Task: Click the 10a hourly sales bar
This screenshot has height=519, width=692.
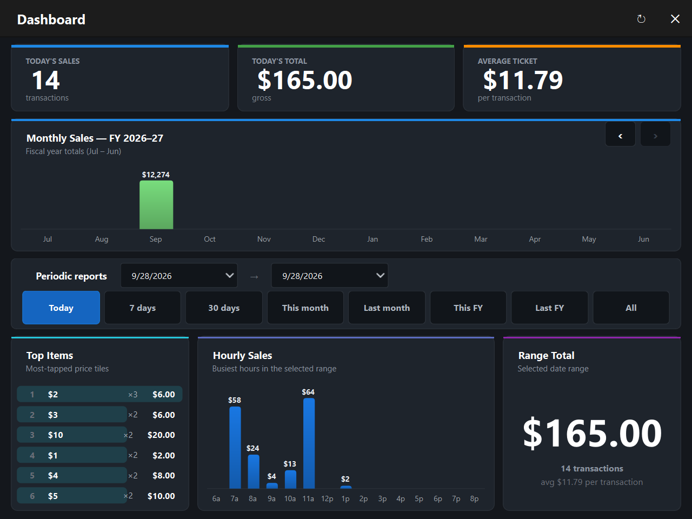Action: [290, 480]
